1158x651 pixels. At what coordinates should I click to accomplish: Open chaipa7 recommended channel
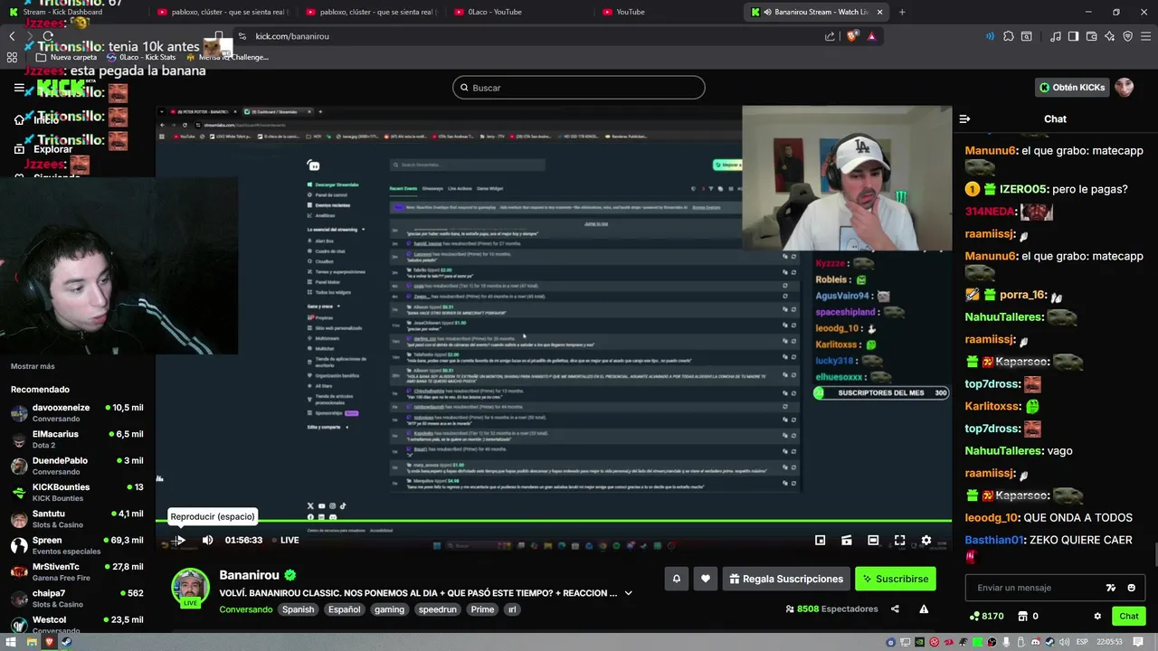click(x=77, y=599)
